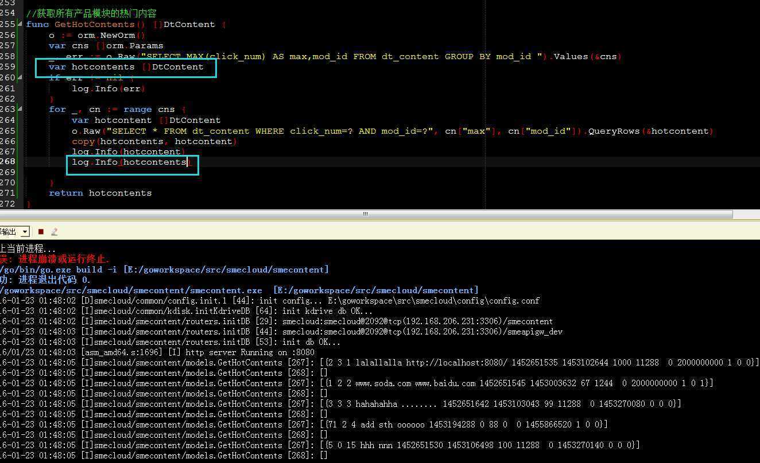This screenshot has width=760, height=463.
Task: Click line number 272 in the gutter
Action: click(7, 204)
